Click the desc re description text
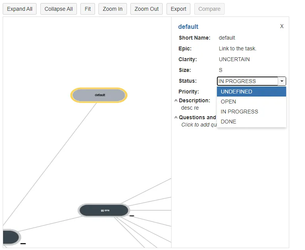Viewport: 305px width, 250px height. coord(190,108)
